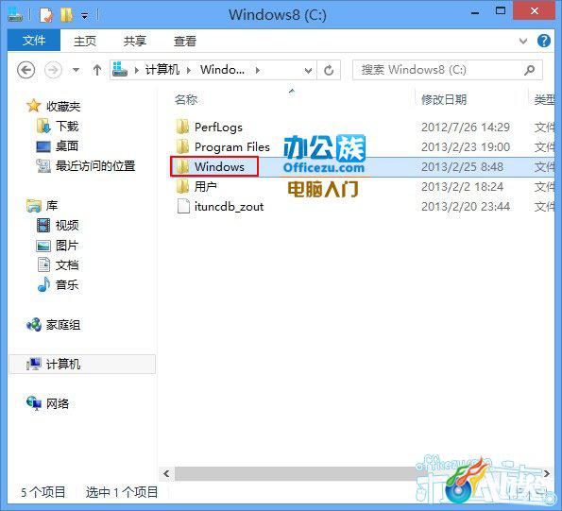Open the Customize Quick Access Toolbar dropdown

click(x=85, y=16)
